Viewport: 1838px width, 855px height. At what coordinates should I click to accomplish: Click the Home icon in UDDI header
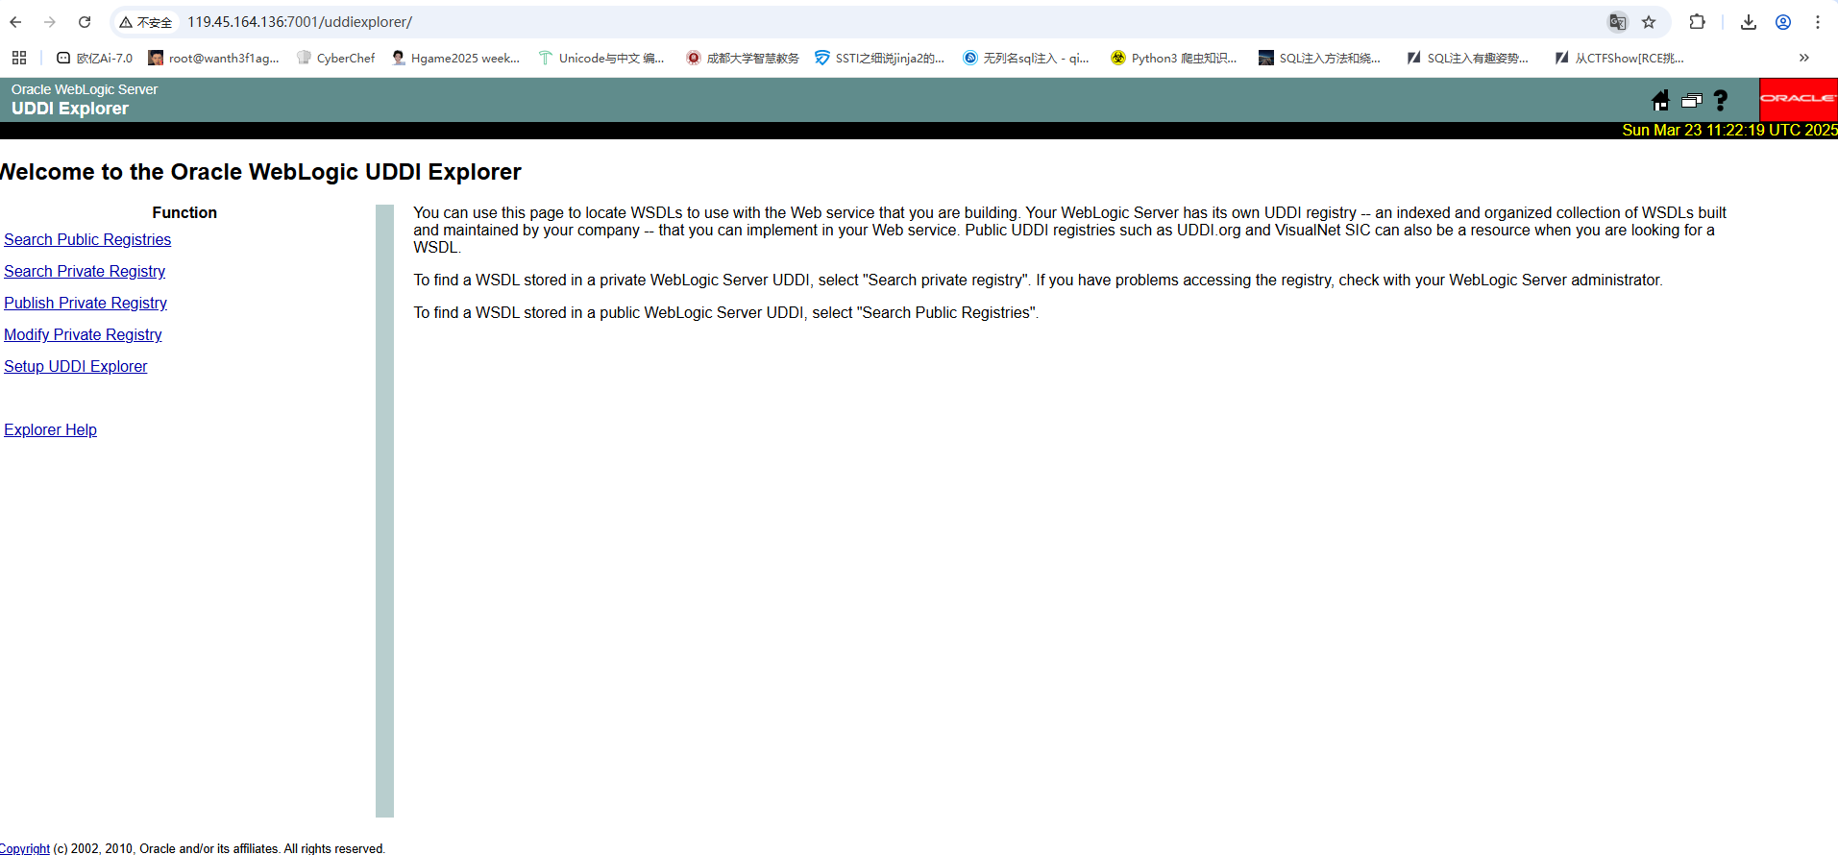pyautogui.click(x=1660, y=100)
